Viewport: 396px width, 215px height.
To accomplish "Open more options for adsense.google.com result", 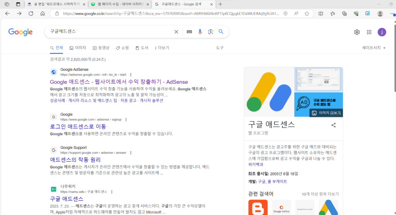I will pyautogui.click(x=131, y=74).
